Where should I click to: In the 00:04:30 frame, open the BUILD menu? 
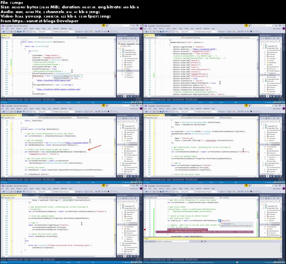click(168, 109)
